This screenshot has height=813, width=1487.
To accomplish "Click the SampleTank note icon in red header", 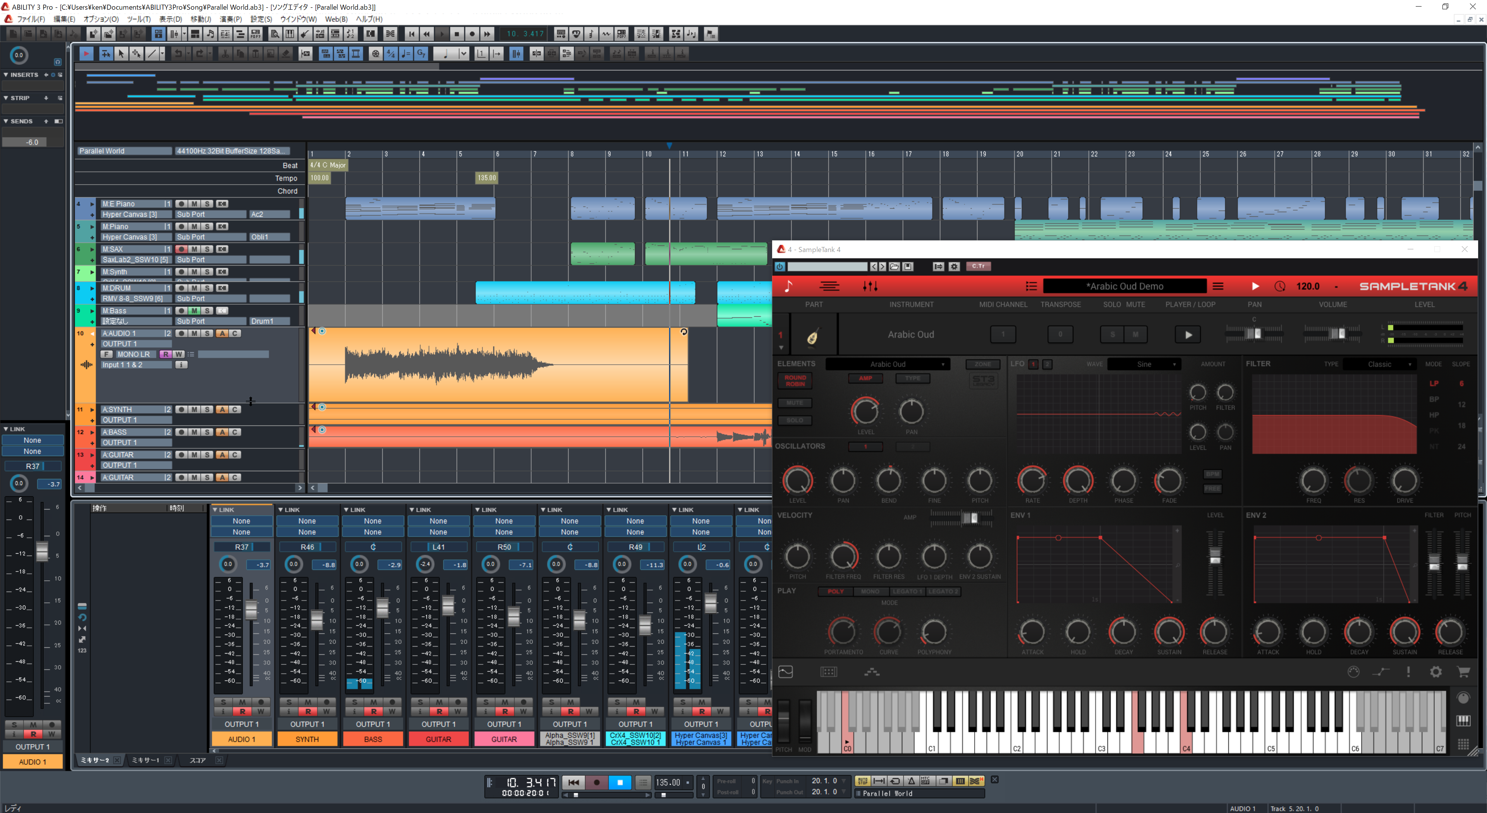I will pos(788,286).
